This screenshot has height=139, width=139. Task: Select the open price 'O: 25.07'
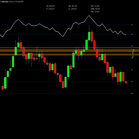[51, 6]
